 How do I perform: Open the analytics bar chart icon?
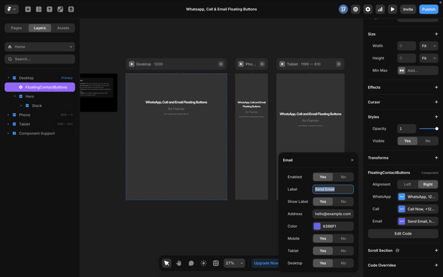click(x=380, y=9)
